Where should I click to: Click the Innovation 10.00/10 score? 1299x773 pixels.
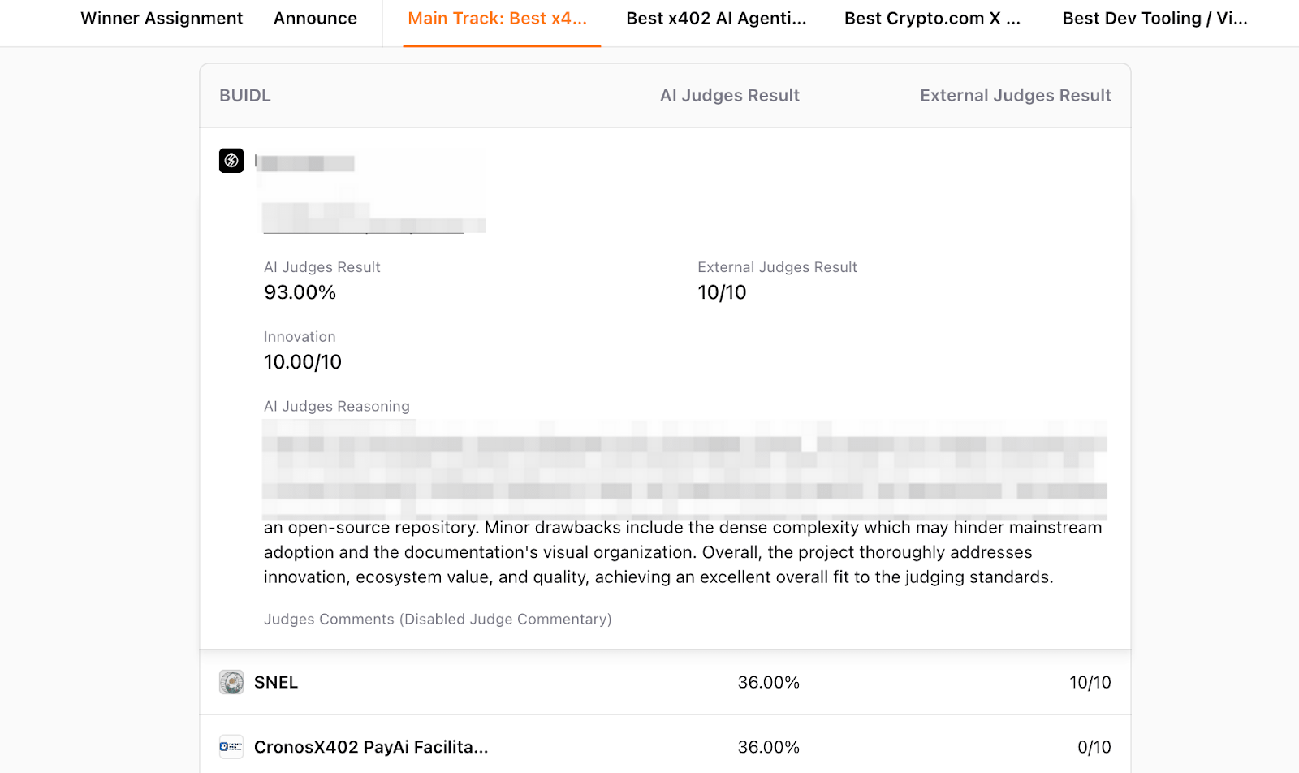pos(303,362)
